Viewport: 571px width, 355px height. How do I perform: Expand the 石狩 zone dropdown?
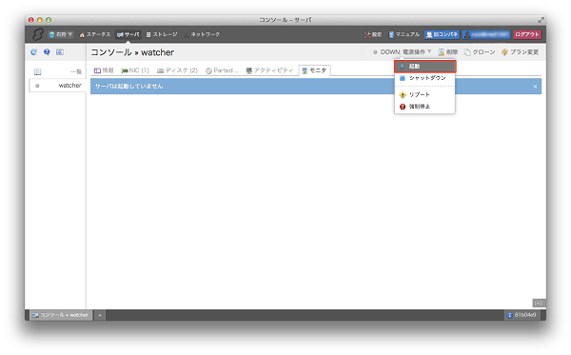coord(61,34)
